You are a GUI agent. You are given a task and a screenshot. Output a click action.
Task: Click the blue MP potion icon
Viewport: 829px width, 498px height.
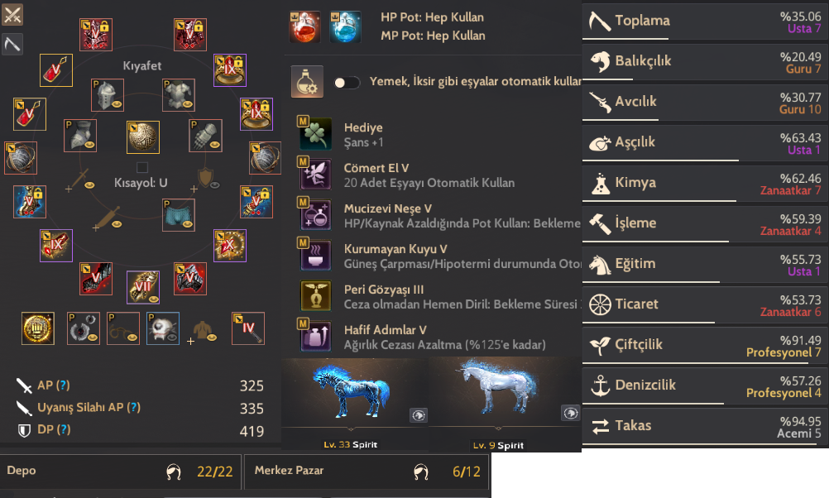pyautogui.click(x=345, y=26)
